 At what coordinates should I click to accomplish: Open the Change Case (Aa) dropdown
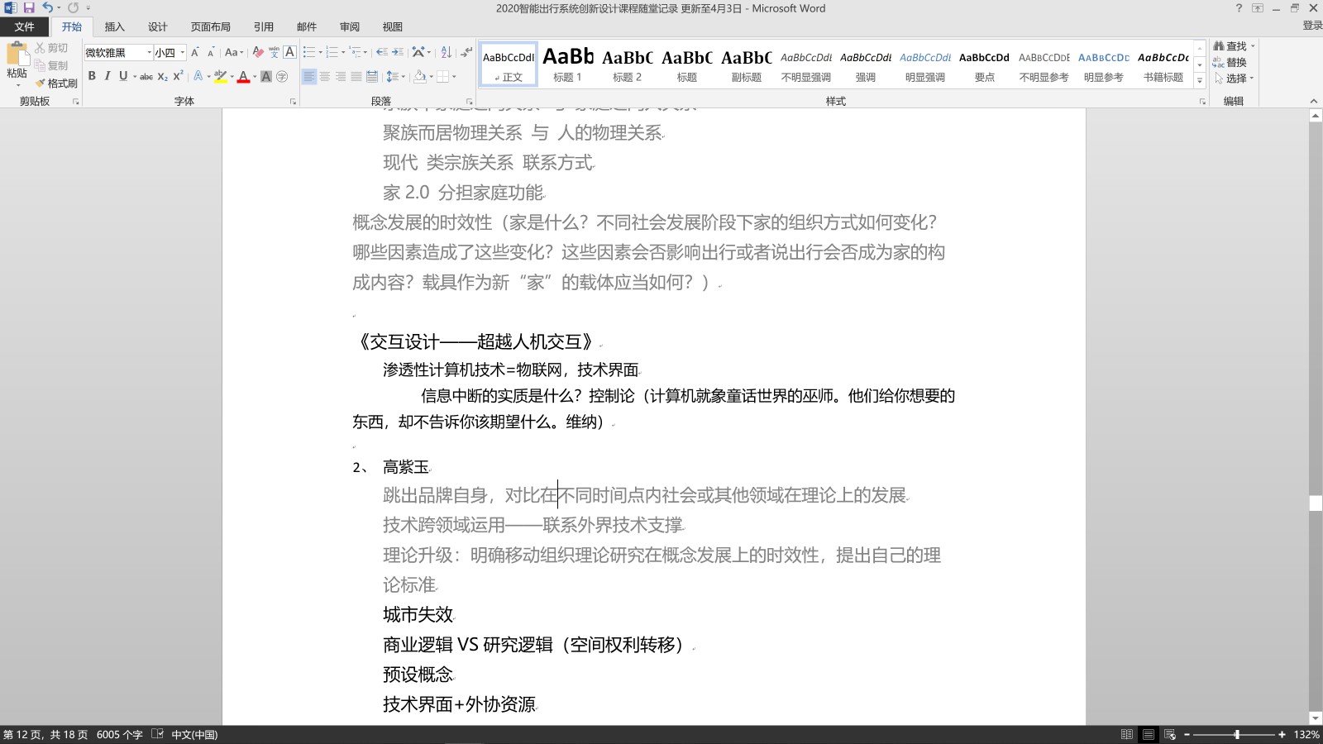(234, 52)
